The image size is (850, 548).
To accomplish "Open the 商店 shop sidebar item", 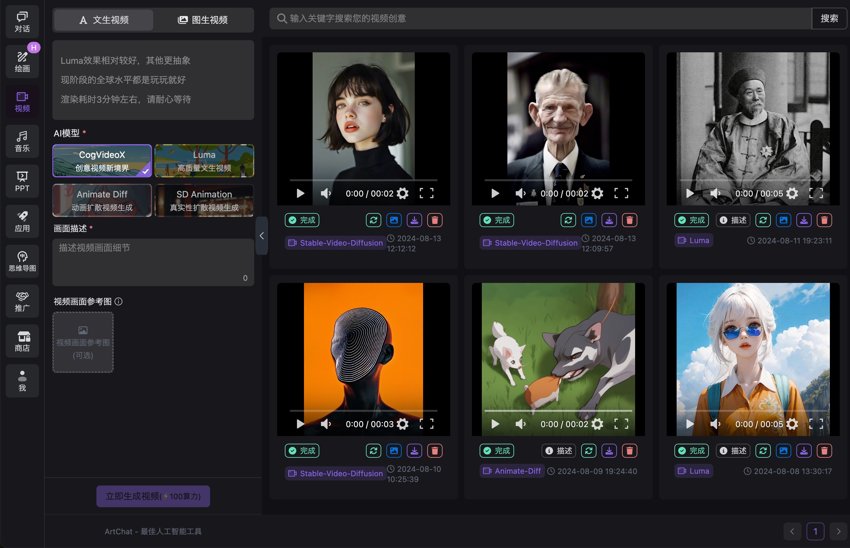I will tap(22, 341).
